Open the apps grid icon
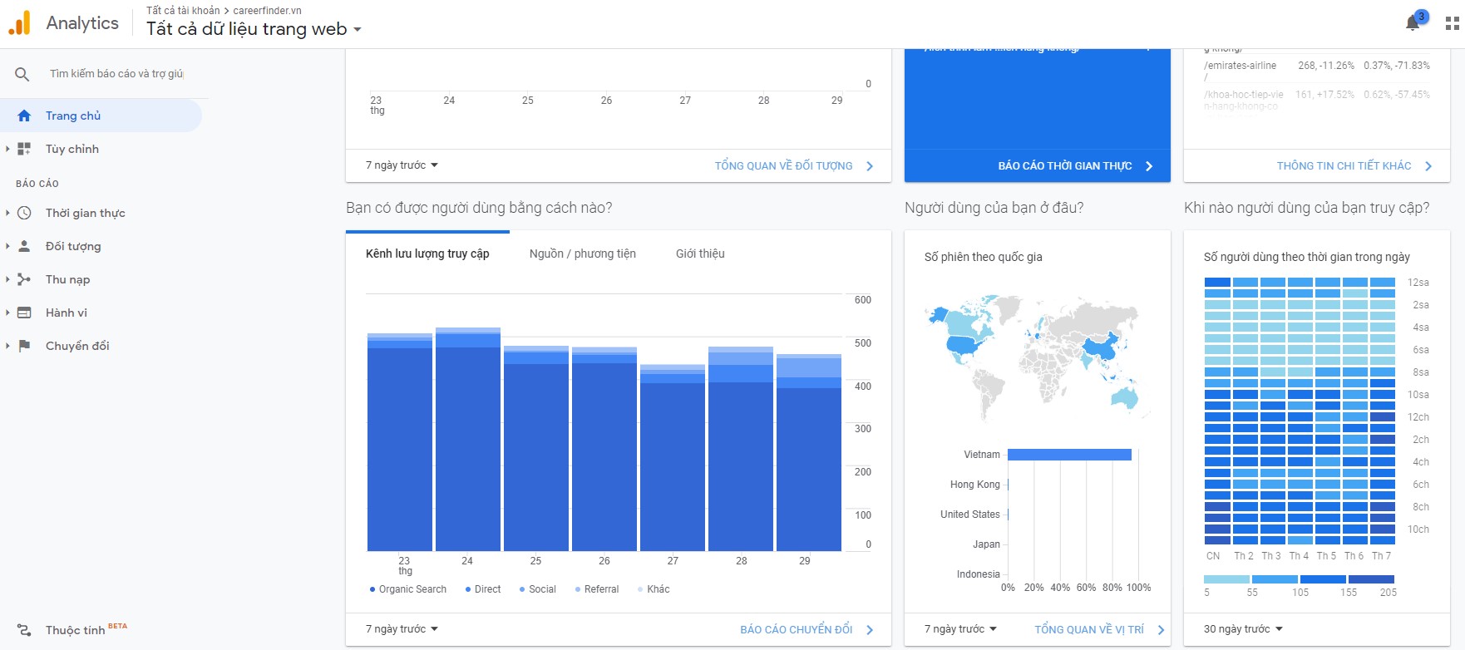The height and width of the screenshot is (650, 1465). 1453,24
